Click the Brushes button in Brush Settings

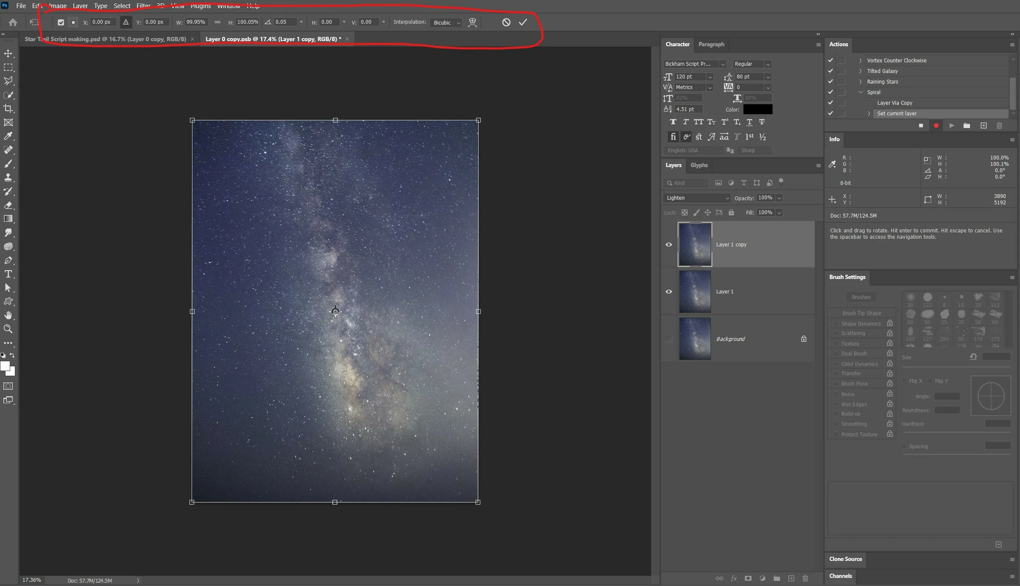(x=861, y=297)
